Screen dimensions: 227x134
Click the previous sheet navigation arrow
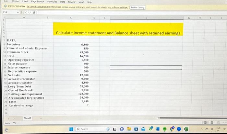point(9,118)
